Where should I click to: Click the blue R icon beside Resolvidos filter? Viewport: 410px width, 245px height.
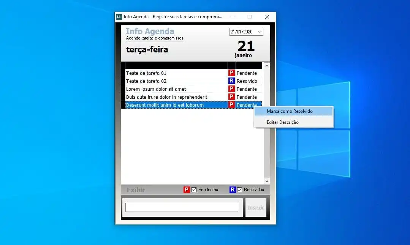pyautogui.click(x=233, y=190)
